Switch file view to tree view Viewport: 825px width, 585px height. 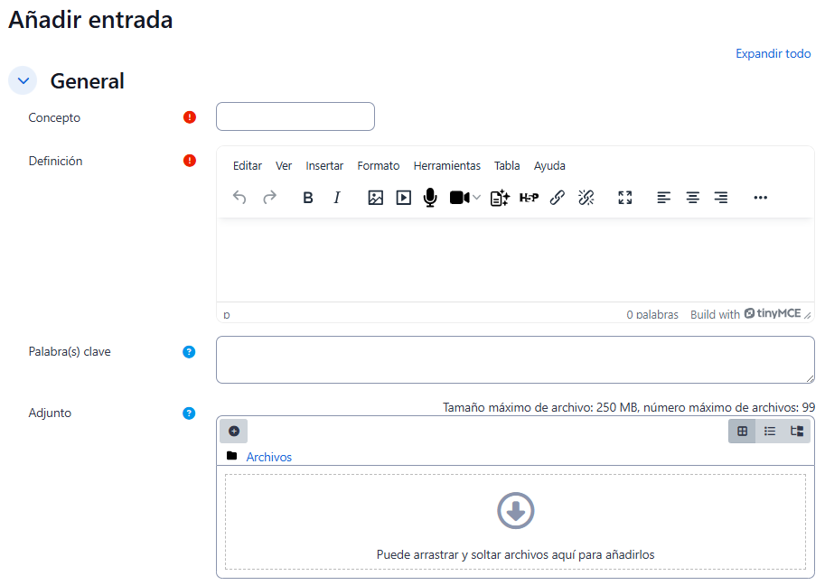797,432
